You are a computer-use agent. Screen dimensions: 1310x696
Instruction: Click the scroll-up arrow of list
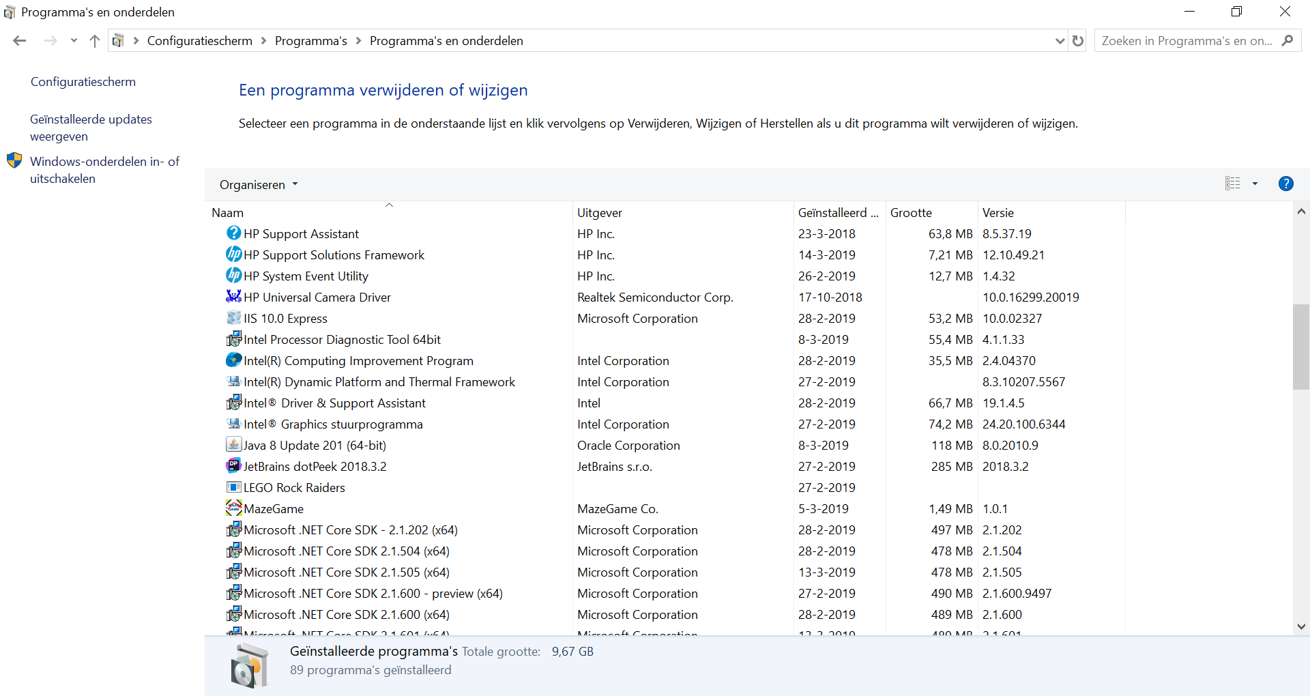point(1301,212)
